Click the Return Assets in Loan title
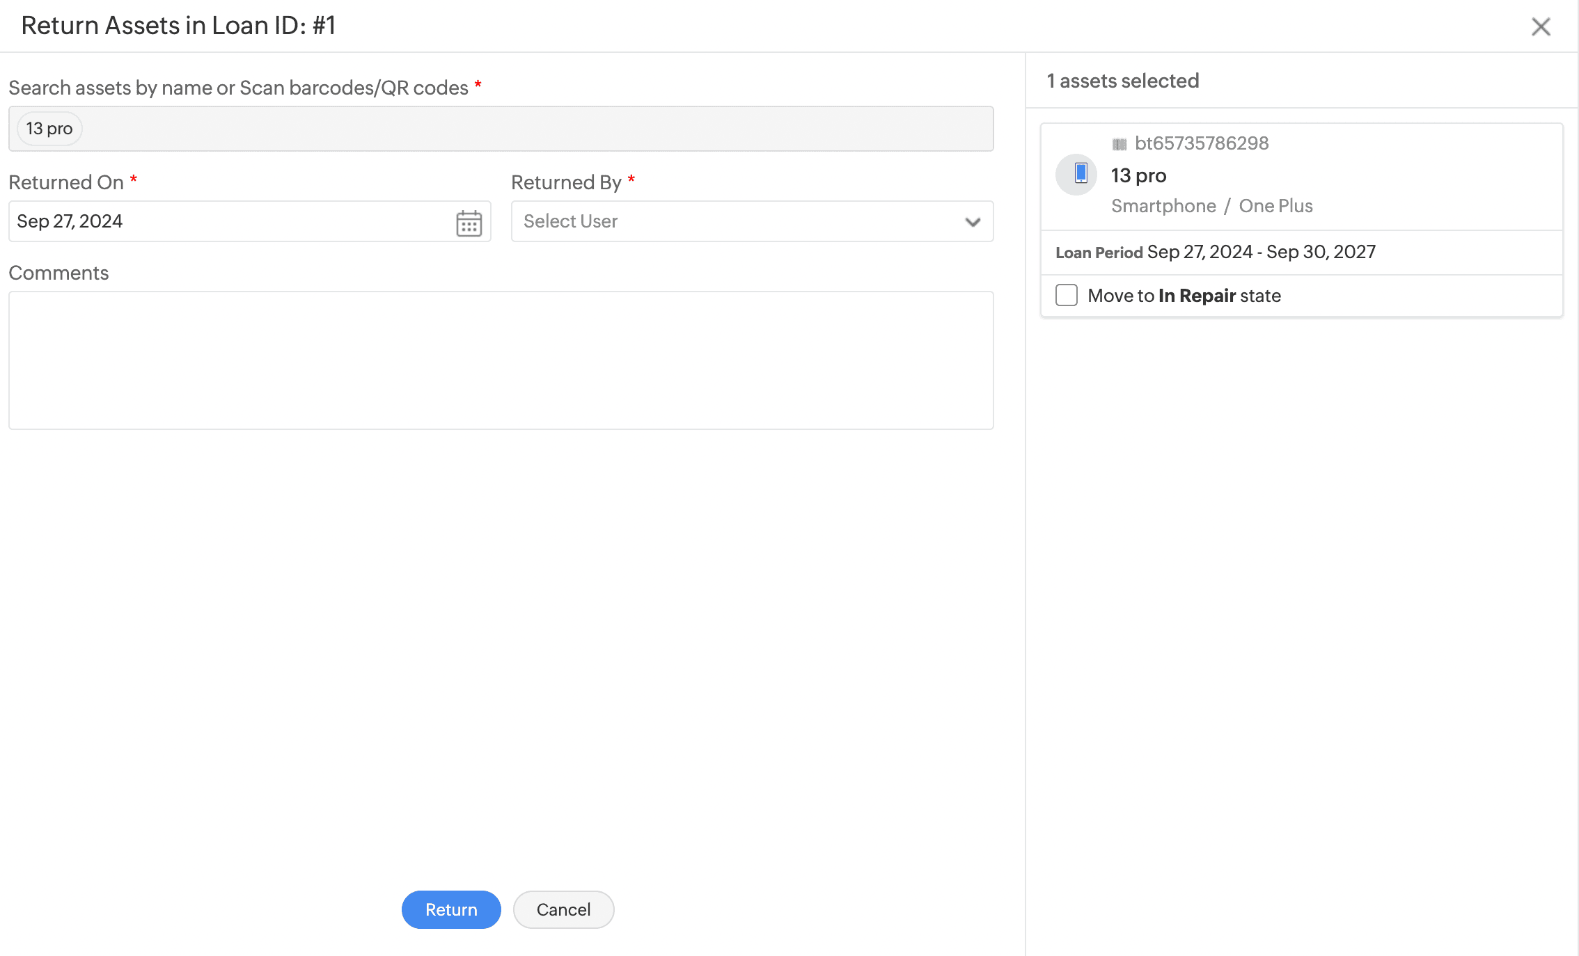 tap(178, 26)
